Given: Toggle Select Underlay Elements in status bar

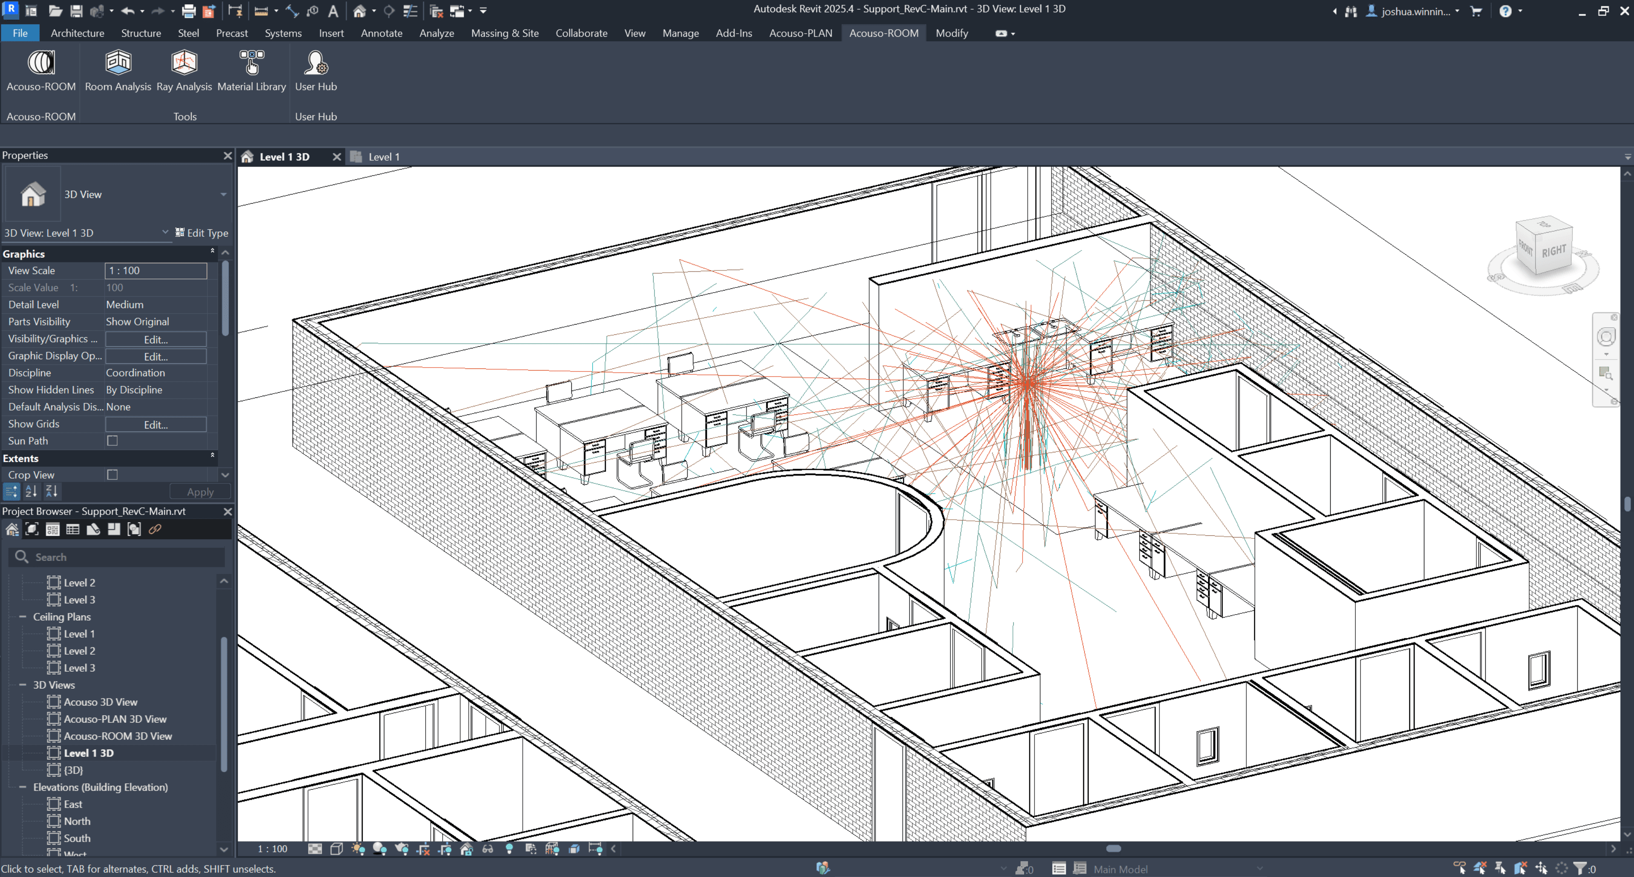Looking at the screenshot, I should [1479, 868].
